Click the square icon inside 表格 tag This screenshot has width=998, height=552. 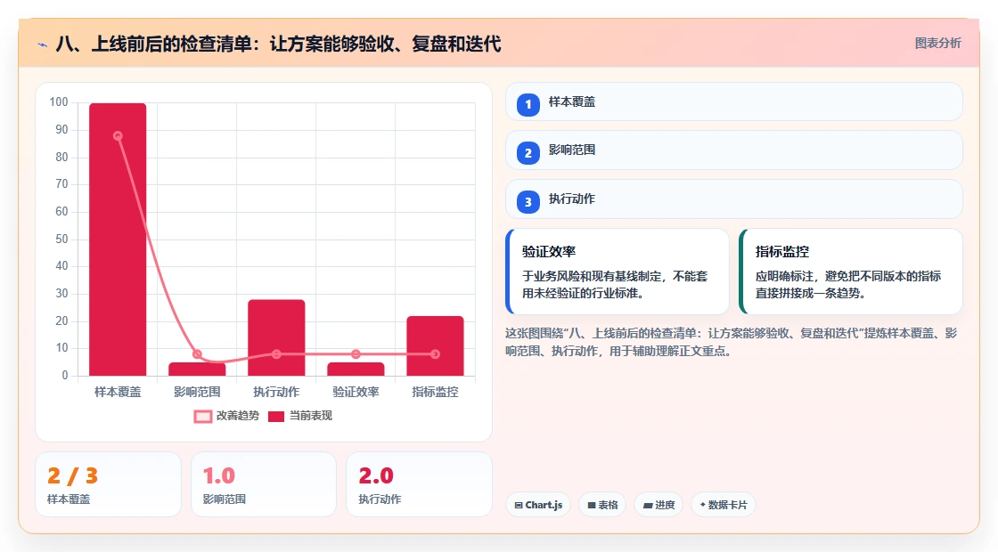click(592, 506)
